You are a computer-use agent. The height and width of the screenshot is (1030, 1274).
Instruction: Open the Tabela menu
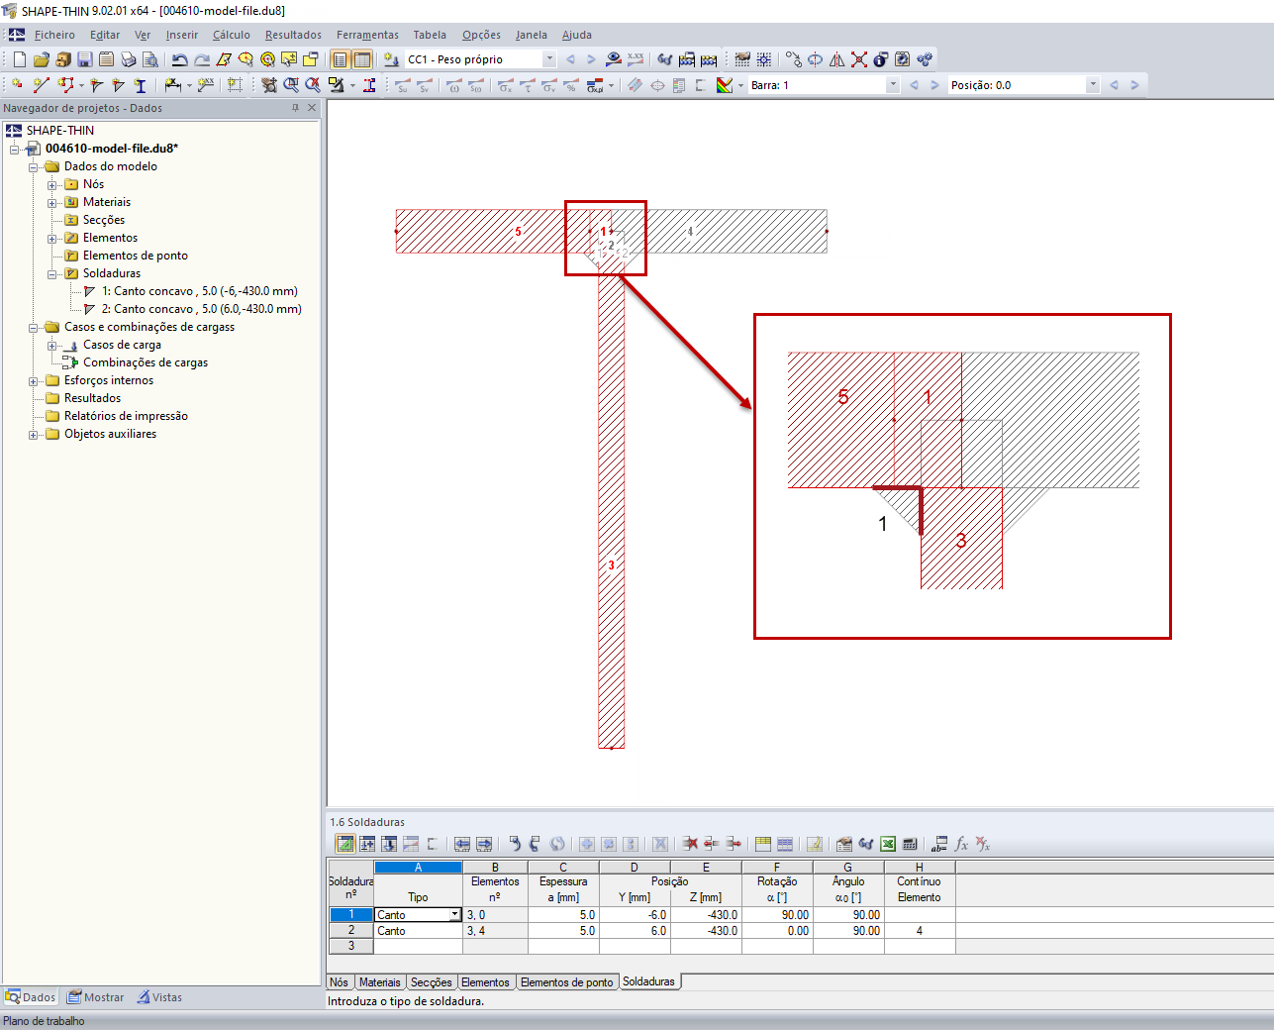pos(430,35)
